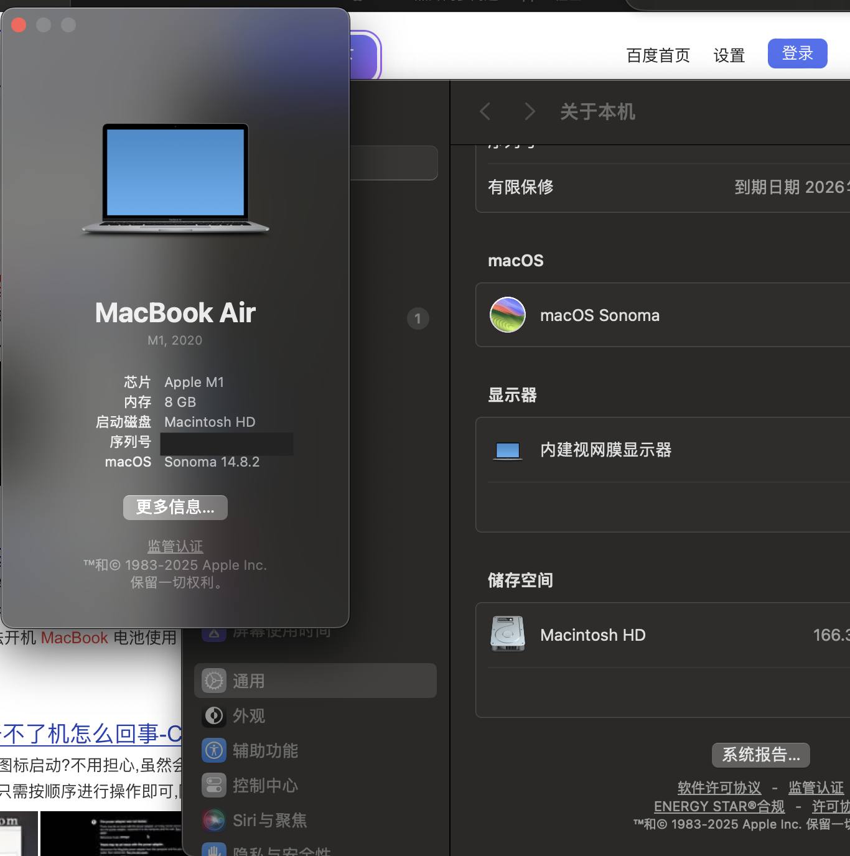Click the macOS Sonoma icon
Viewport: 850px width, 856px height.
point(508,315)
